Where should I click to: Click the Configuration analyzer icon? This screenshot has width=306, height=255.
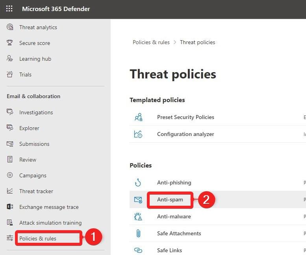pyautogui.click(x=138, y=134)
